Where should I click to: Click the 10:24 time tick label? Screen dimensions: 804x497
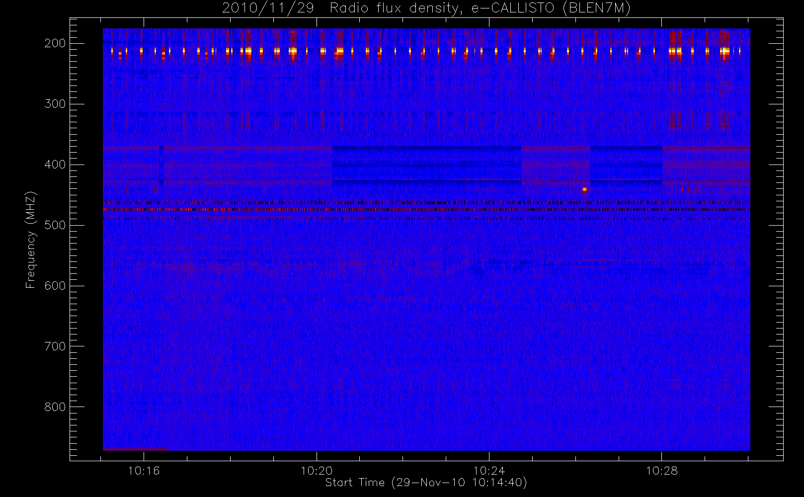pyautogui.click(x=489, y=471)
